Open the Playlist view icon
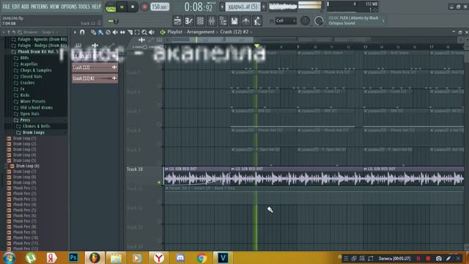 (177, 21)
